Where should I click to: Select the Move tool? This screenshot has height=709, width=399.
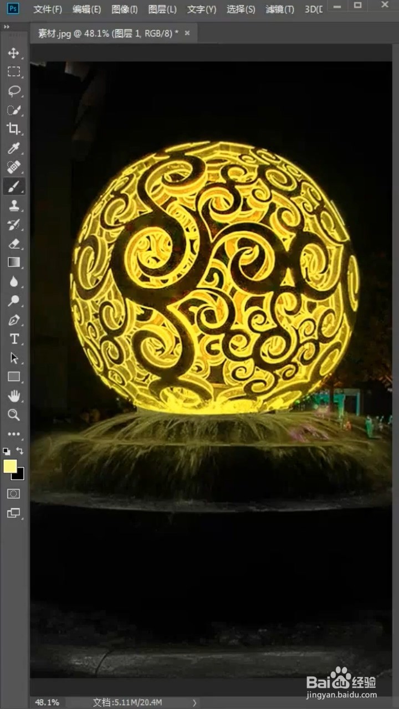pyautogui.click(x=14, y=53)
